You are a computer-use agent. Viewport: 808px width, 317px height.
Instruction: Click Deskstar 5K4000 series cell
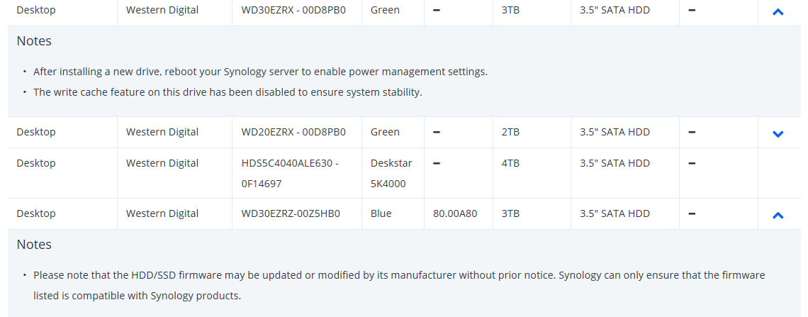click(391, 173)
